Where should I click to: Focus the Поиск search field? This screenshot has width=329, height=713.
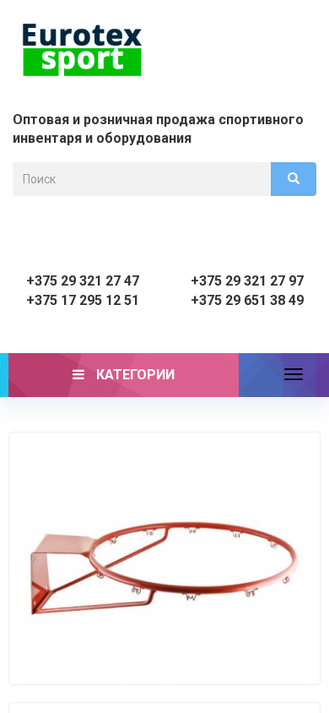pos(142,179)
